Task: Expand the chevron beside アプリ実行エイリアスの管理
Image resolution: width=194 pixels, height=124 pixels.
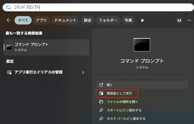Action: (x=83, y=72)
